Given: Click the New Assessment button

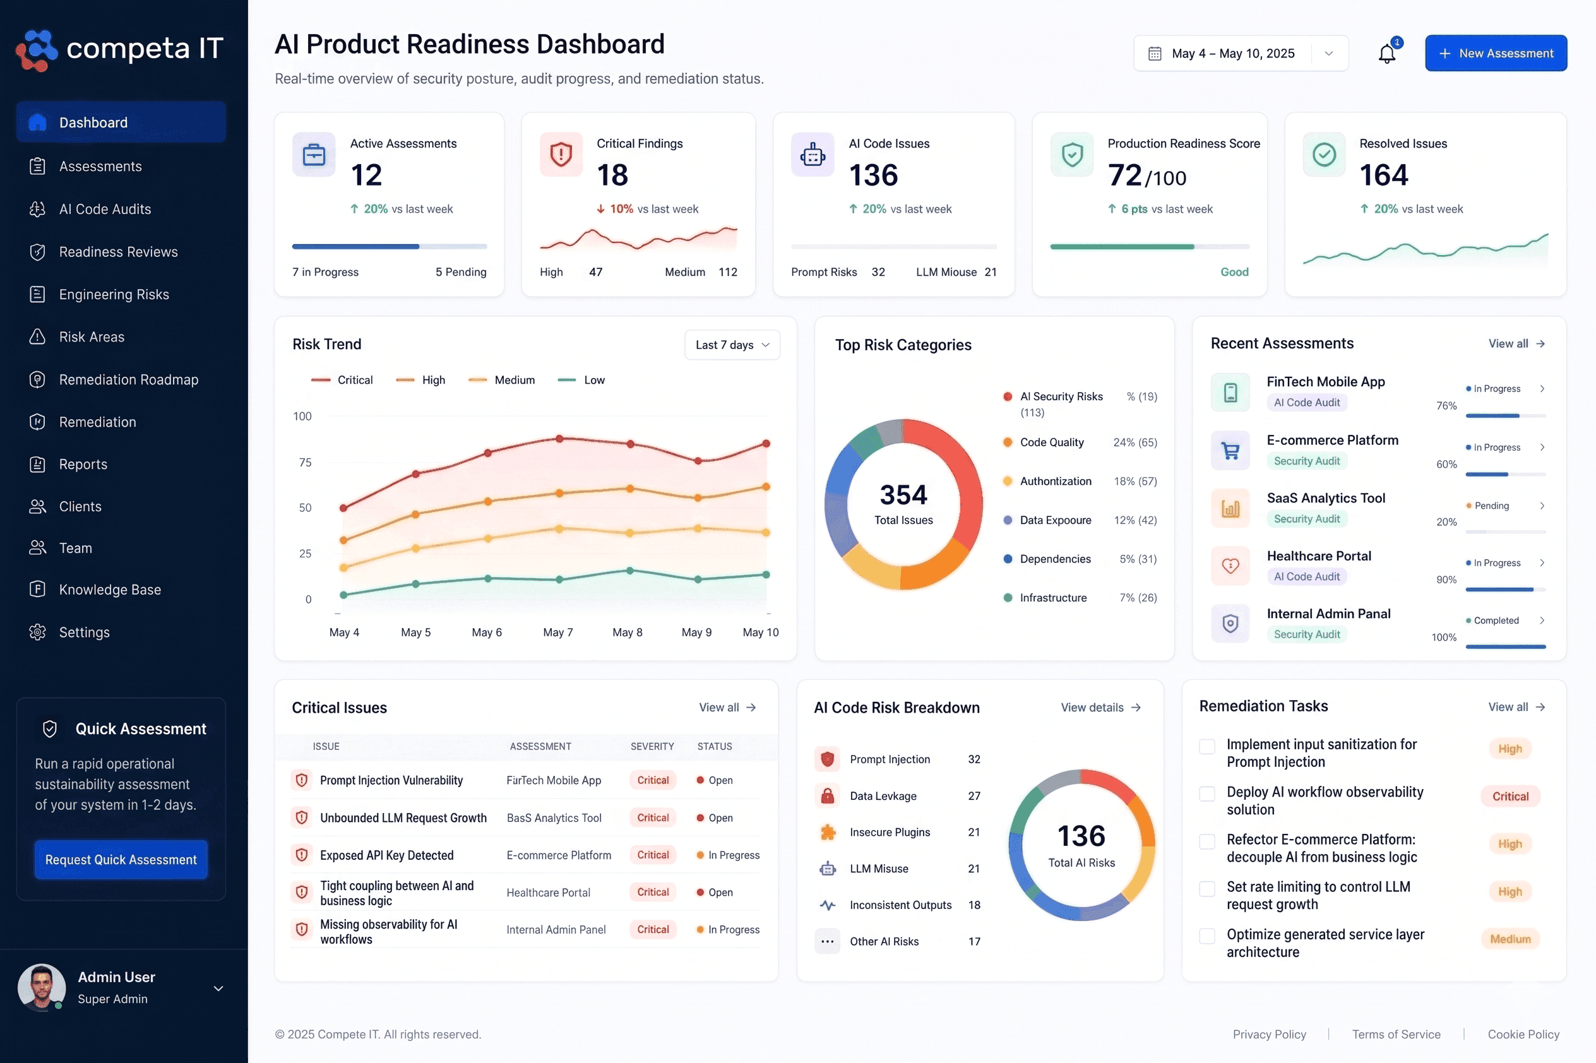Looking at the screenshot, I should 1496,53.
